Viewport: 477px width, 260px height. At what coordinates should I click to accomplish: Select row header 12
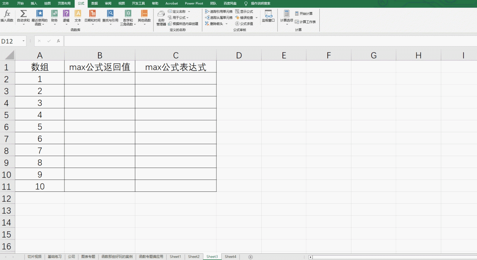click(7, 198)
